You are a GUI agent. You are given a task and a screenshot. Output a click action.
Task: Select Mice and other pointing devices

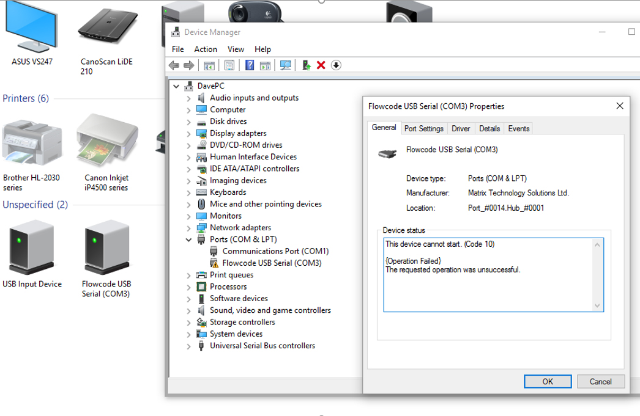tap(266, 204)
